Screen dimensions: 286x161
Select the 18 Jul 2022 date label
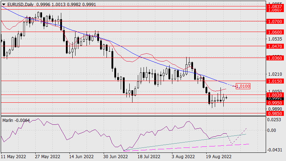point(149,156)
